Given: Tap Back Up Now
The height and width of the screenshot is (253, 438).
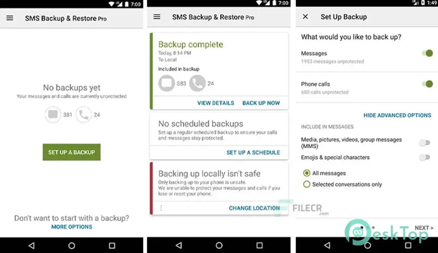Looking at the screenshot, I should point(261,103).
